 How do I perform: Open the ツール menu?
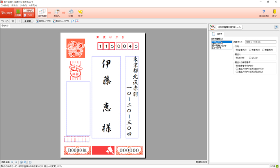24,5
